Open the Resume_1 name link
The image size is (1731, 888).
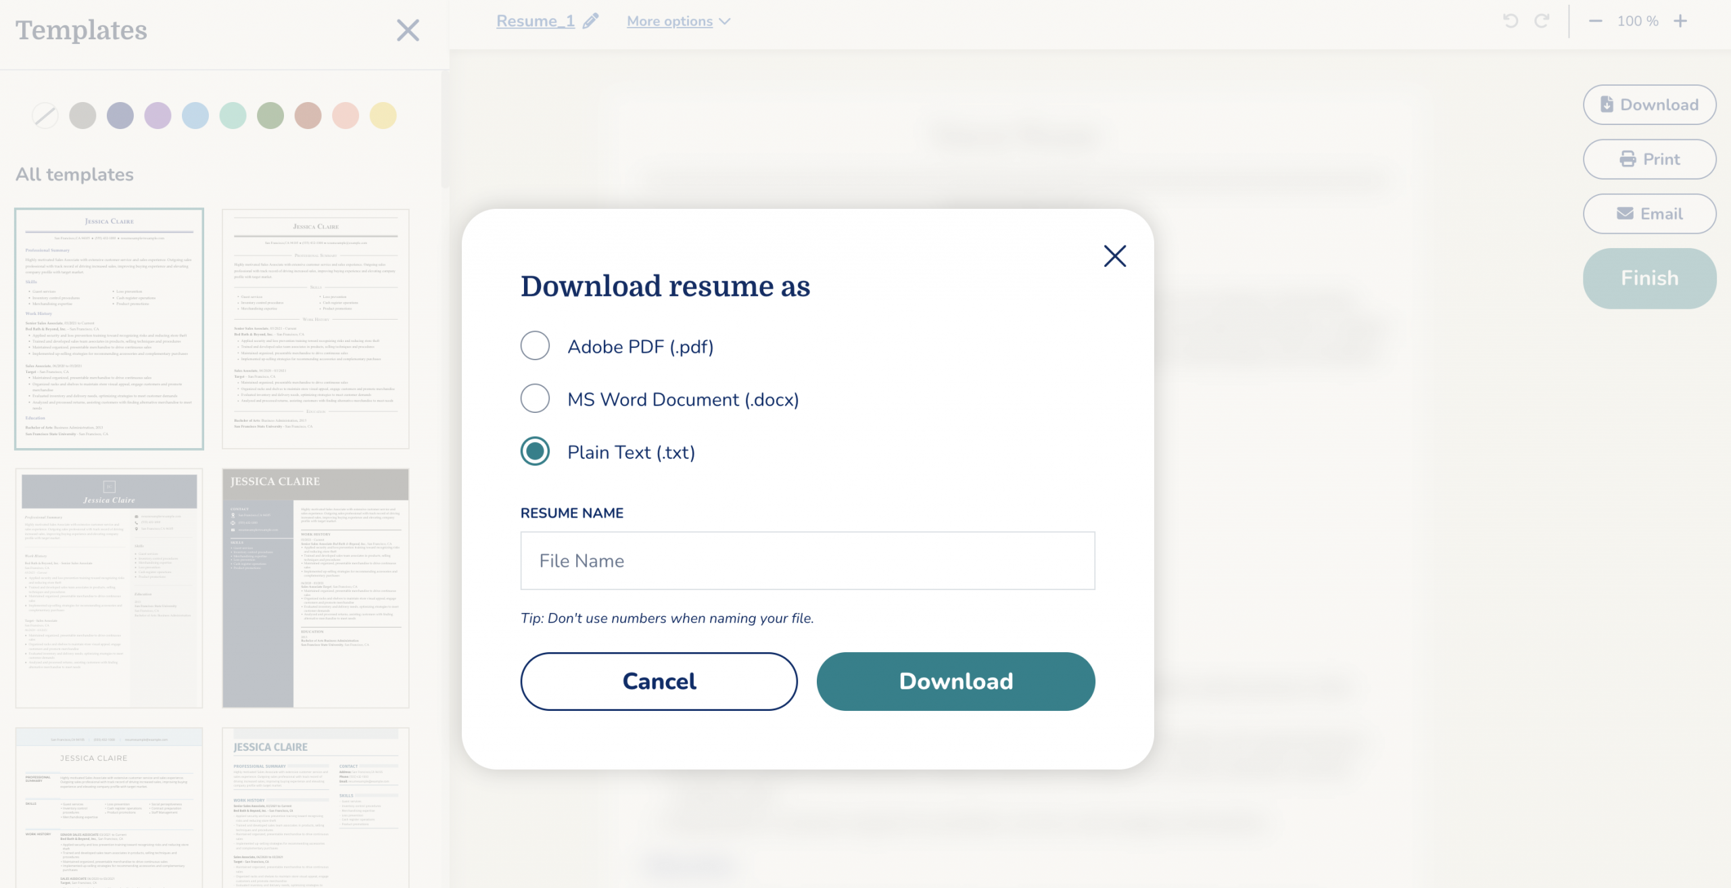click(536, 21)
